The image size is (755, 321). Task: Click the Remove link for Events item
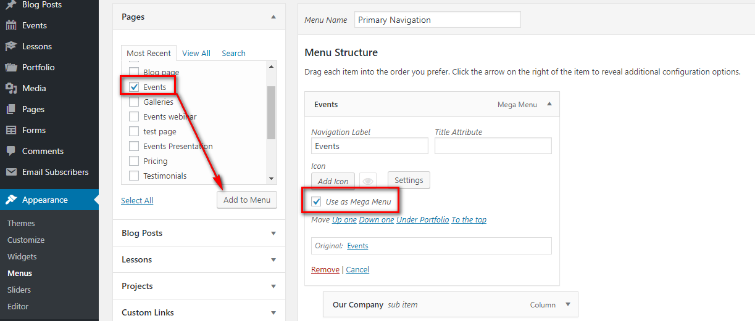coord(325,270)
